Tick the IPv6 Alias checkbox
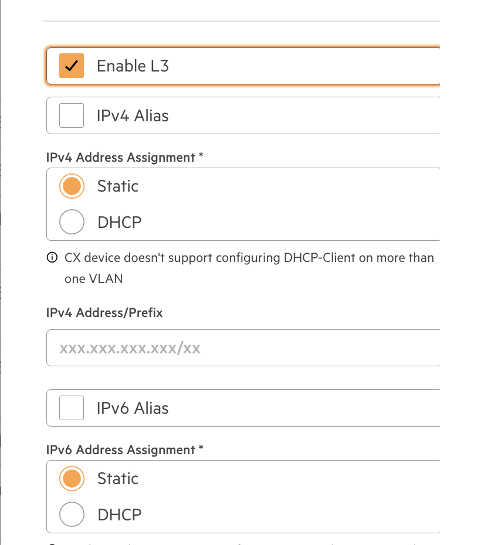This screenshot has width=481, height=545. click(72, 408)
